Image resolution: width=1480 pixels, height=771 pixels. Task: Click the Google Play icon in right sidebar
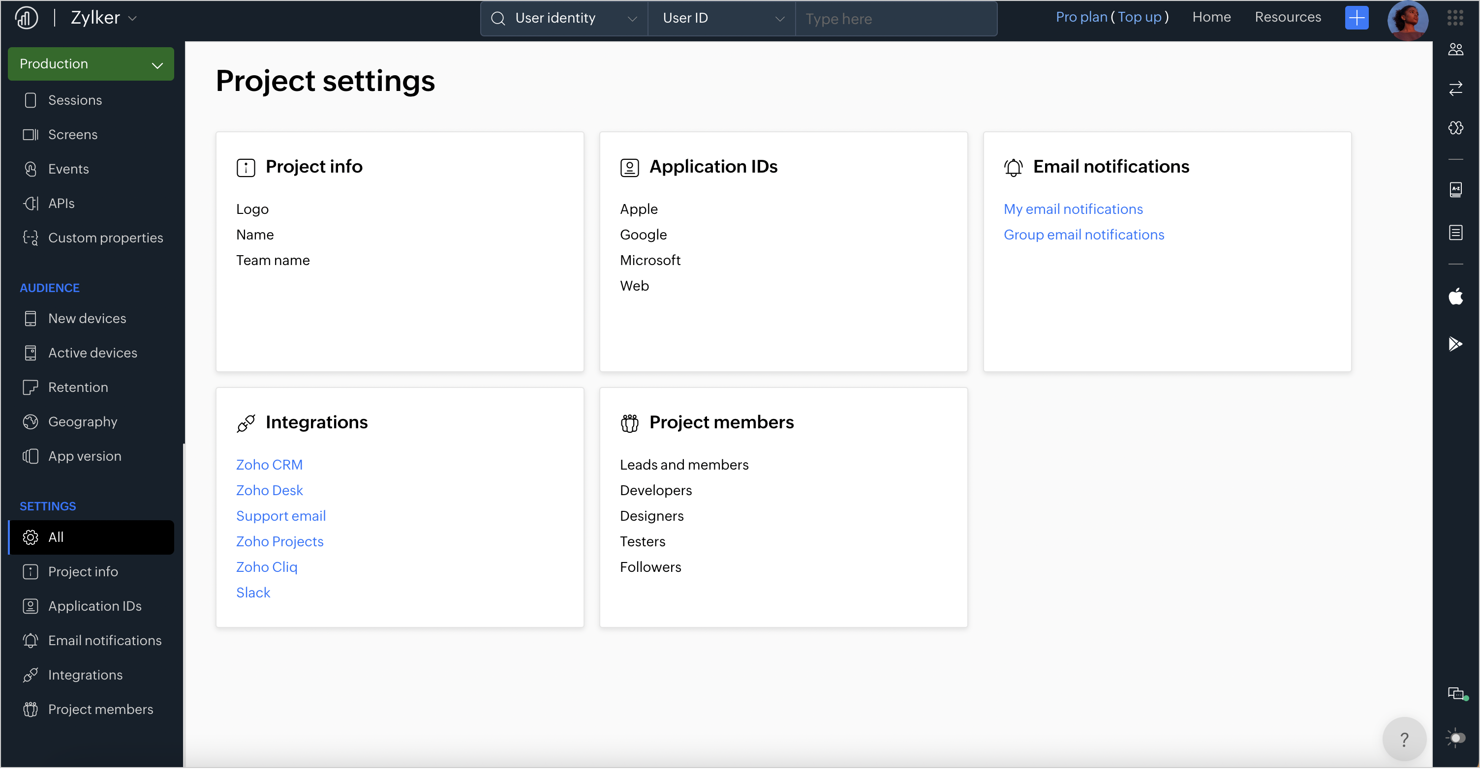1455,343
